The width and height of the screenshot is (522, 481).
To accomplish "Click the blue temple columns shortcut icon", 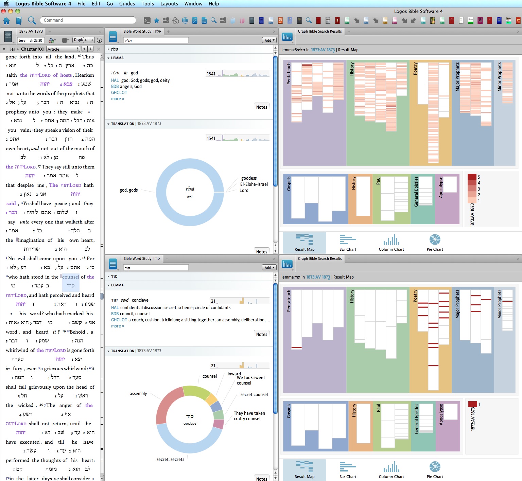I will pos(185,20).
